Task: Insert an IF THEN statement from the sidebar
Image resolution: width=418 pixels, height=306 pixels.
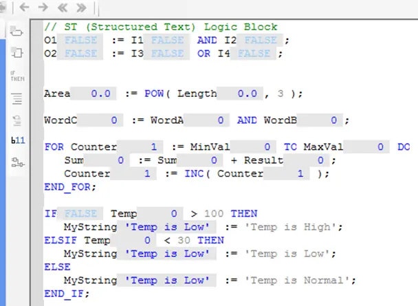Action: point(17,76)
